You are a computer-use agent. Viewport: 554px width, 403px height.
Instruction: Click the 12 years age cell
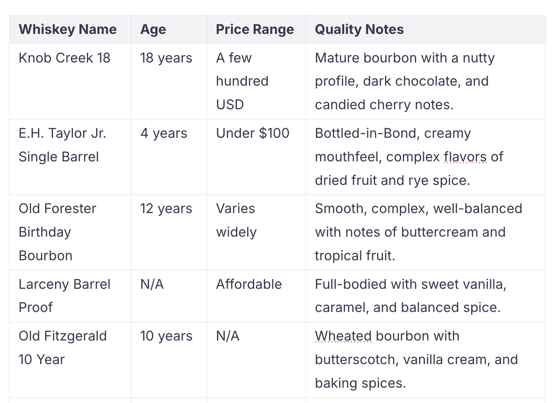166,209
